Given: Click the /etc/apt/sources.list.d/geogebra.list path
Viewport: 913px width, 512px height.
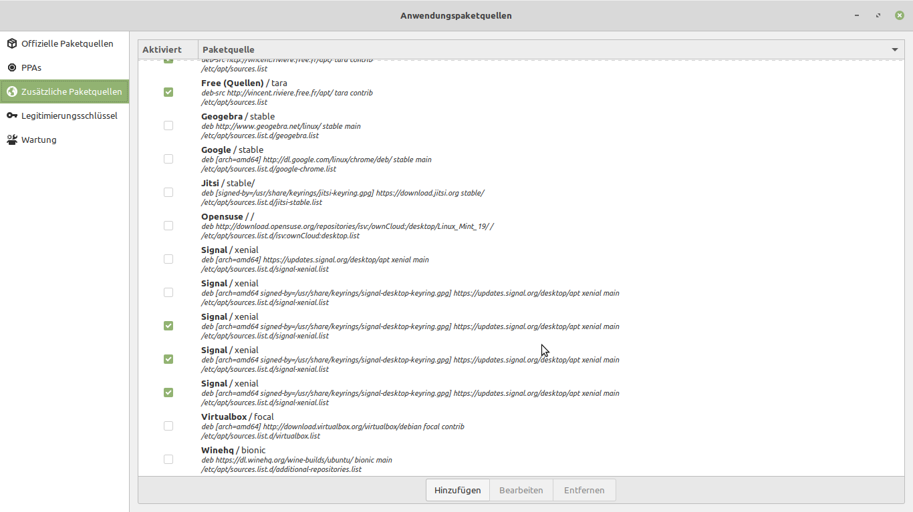Looking at the screenshot, I should click(x=260, y=136).
